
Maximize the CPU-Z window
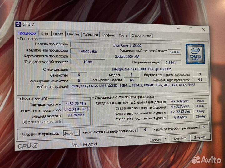coord(191,29)
